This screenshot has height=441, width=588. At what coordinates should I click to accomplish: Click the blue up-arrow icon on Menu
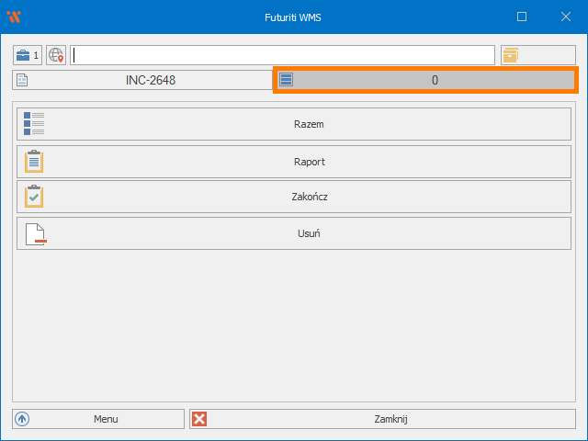tap(23, 419)
